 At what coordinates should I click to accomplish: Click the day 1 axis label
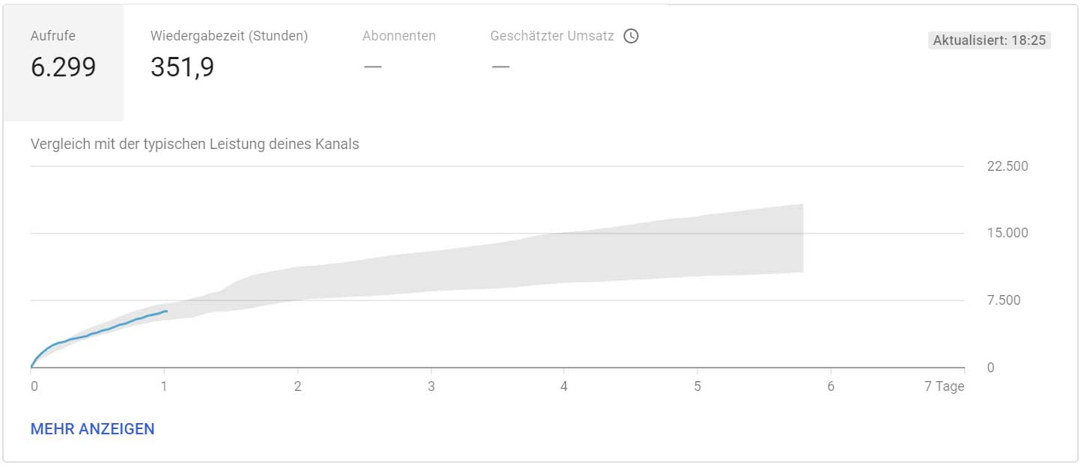[164, 386]
